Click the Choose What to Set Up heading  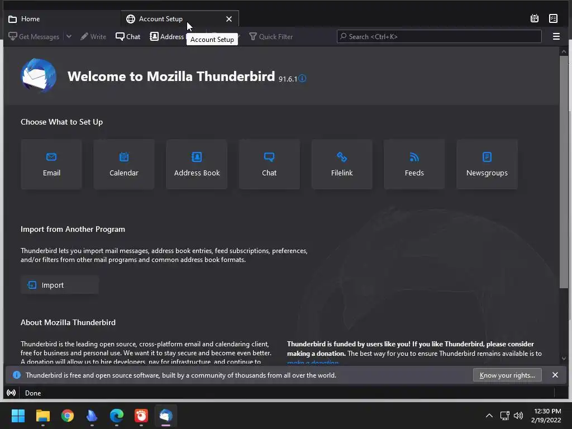(61, 122)
